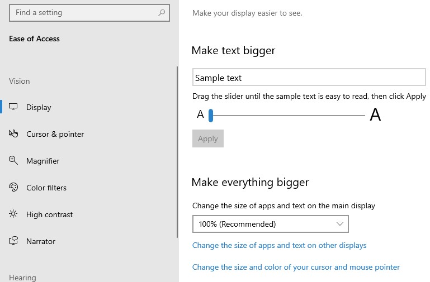Click the Magnifier zoom icon in sidebar
430x282 pixels.
click(x=14, y=161)
